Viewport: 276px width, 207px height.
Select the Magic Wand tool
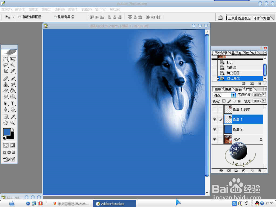[13, 65]
